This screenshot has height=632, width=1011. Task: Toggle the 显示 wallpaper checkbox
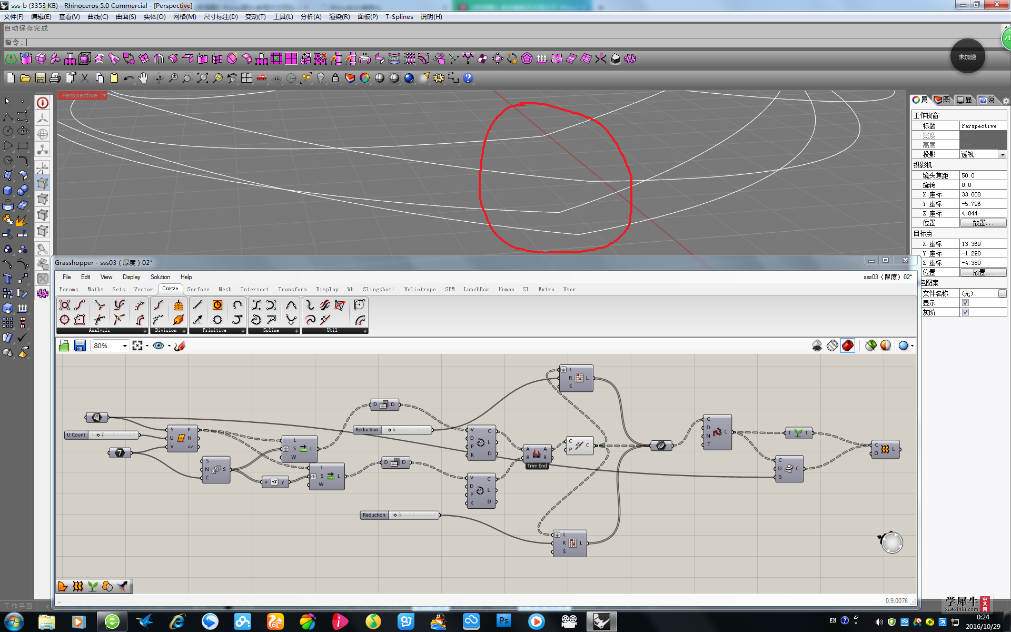[965, 303]
